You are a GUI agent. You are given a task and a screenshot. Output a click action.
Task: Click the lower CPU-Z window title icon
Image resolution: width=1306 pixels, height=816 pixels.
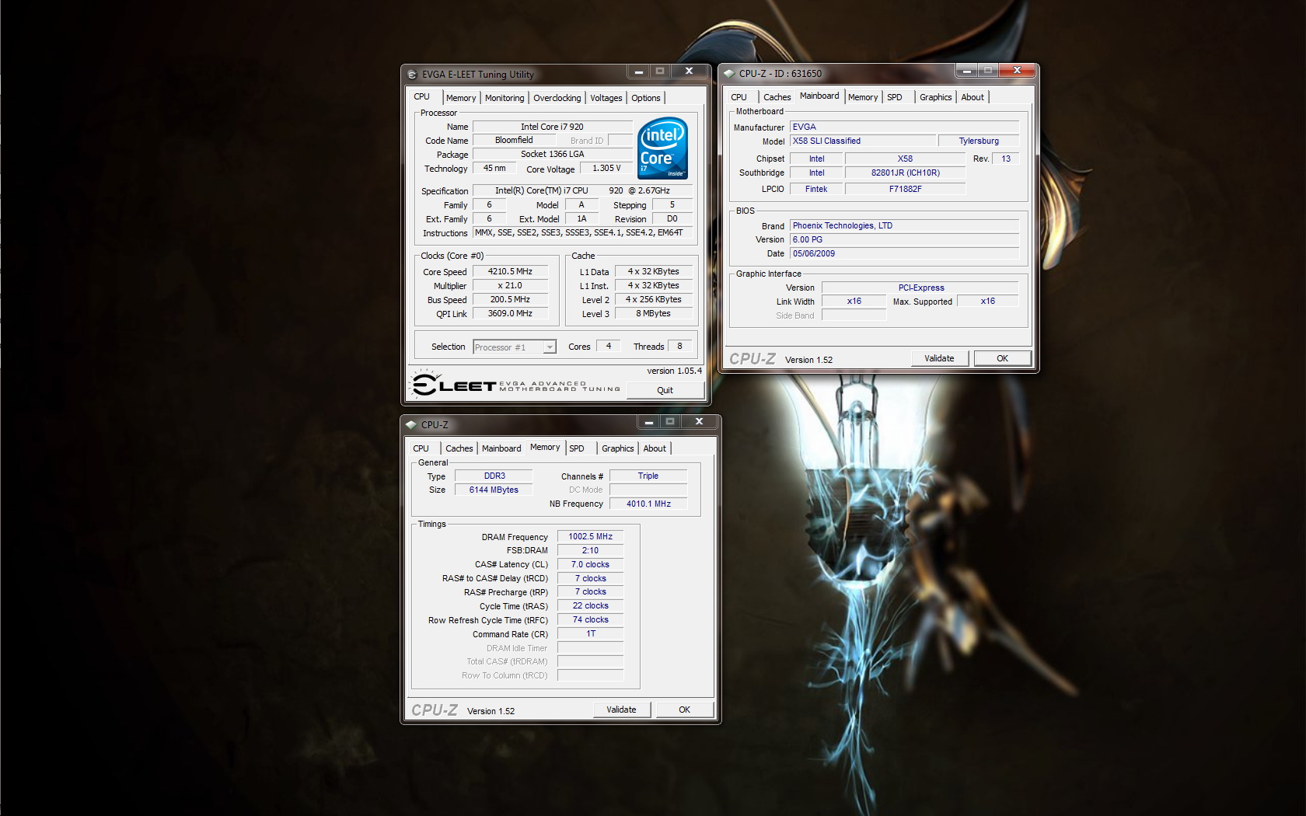[411, 425]
